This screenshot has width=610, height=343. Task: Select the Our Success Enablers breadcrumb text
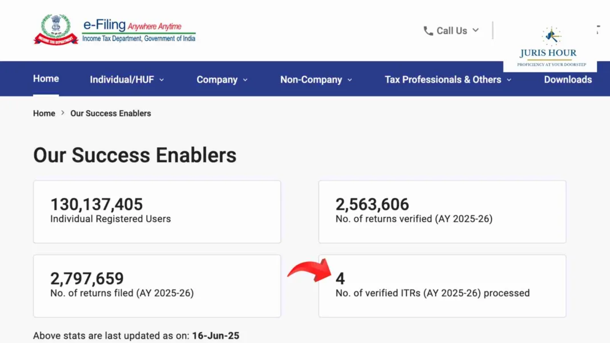pos(110,113)
